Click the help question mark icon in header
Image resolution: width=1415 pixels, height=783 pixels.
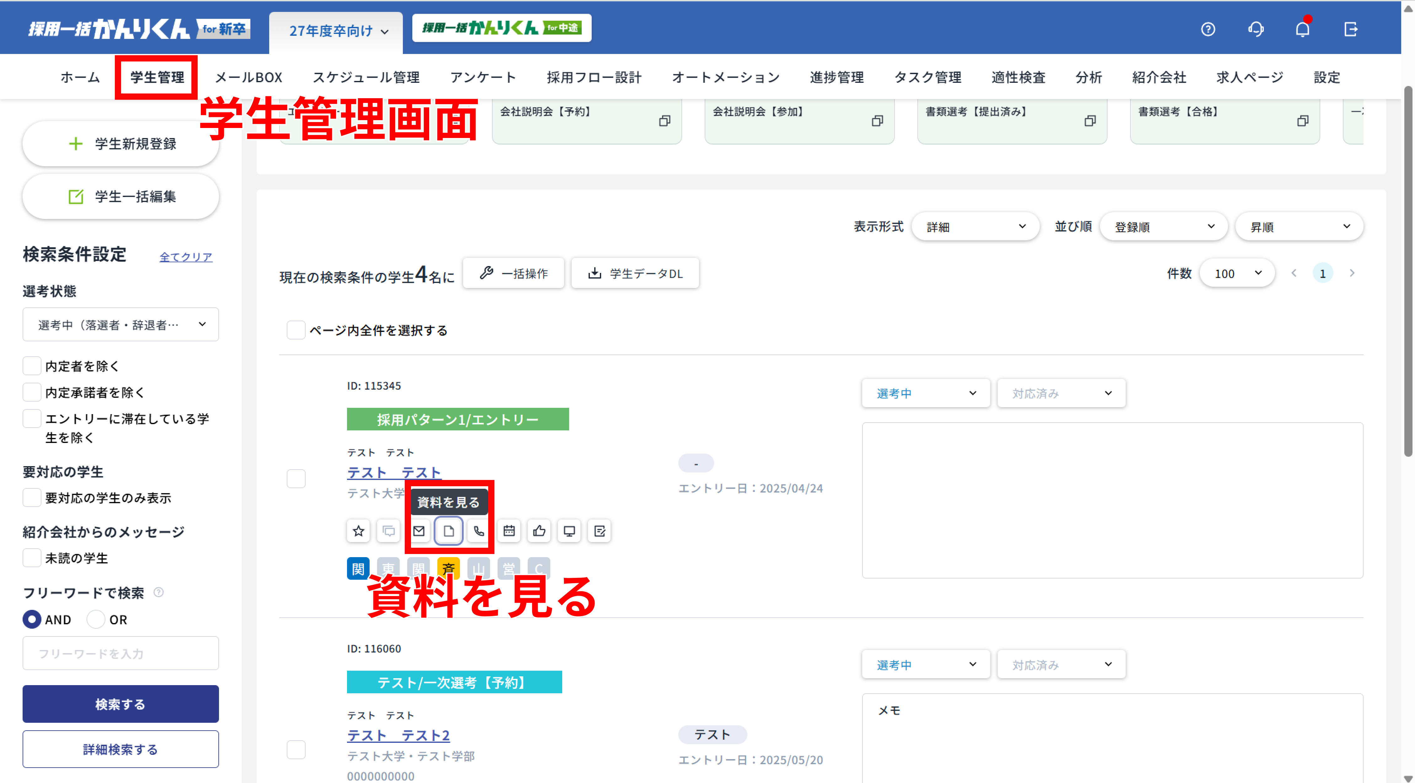(x=1207, y=29)
